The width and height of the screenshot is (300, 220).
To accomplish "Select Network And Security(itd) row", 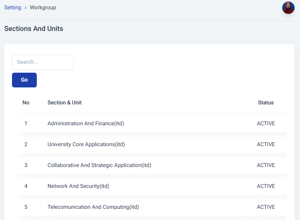I will [x=78, y=186].
